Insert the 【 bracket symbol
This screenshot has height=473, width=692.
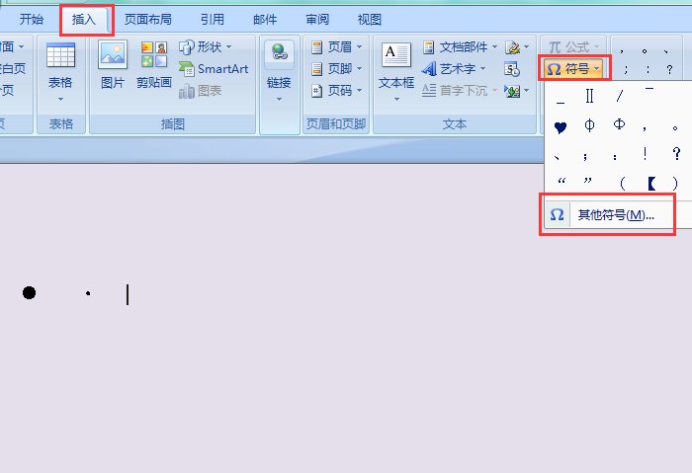[651, 183]
